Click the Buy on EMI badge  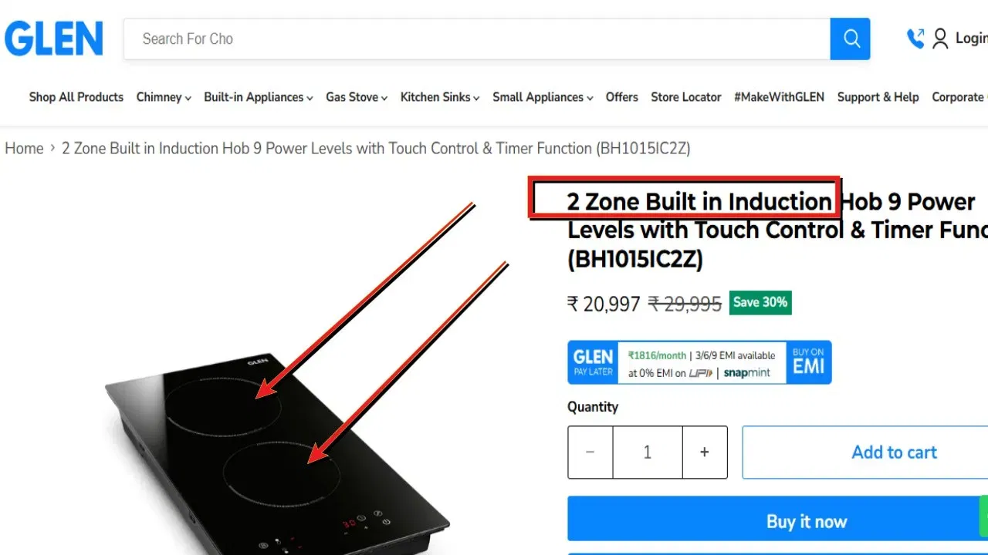(809, 362)
